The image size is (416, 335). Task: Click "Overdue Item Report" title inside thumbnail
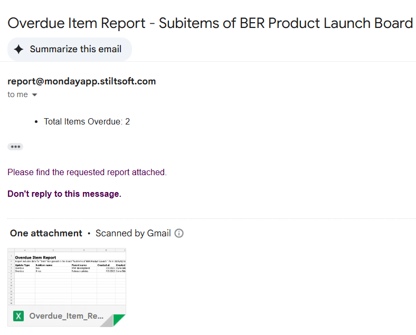coord(36,257)
